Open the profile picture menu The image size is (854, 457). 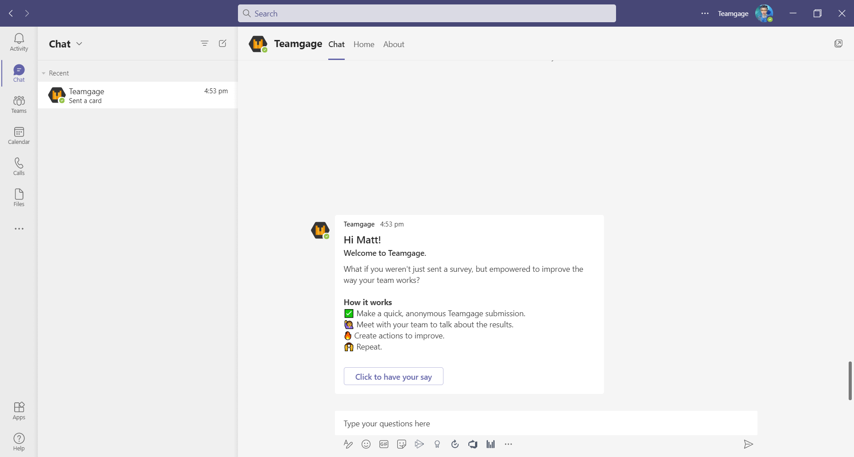[x=764, y=13]
